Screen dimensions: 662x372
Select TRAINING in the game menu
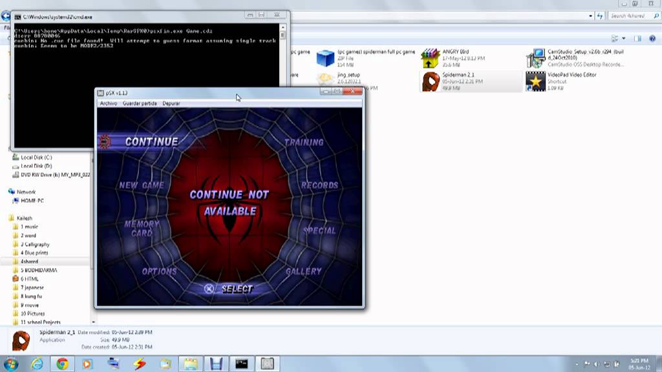[x=304, y=143]
